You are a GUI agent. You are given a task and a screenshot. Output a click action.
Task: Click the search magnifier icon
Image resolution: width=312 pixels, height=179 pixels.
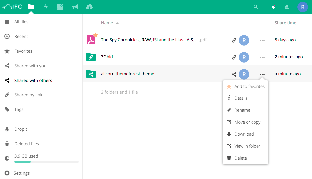(x=256, y=7)
